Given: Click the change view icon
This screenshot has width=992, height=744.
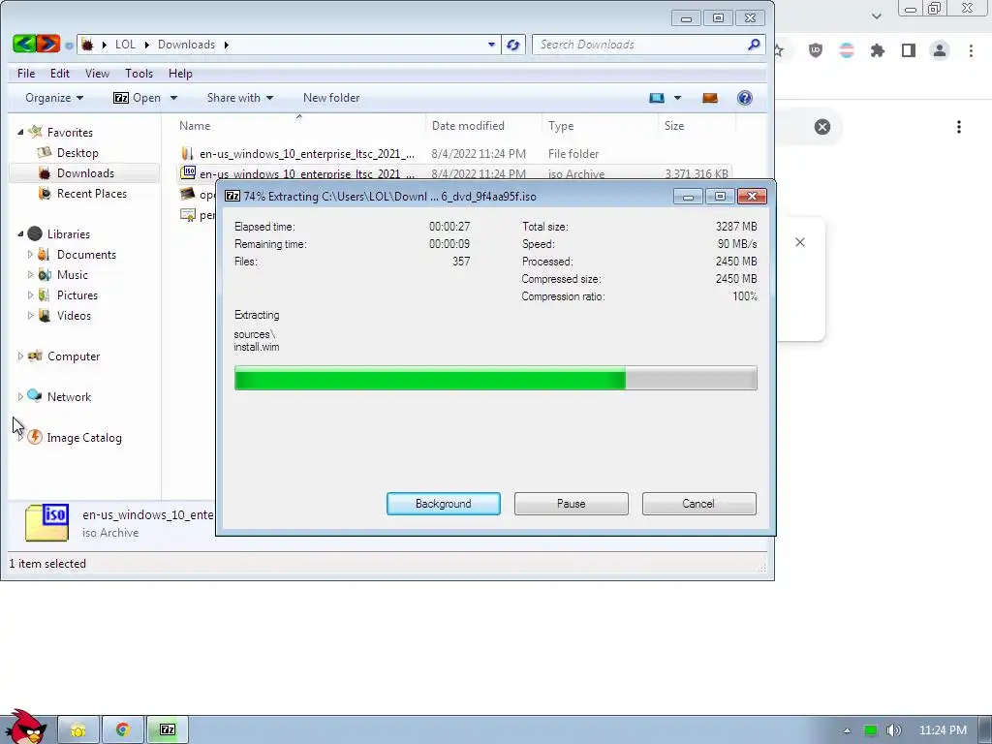Looking at the screenshot, I should coord(657,98).
